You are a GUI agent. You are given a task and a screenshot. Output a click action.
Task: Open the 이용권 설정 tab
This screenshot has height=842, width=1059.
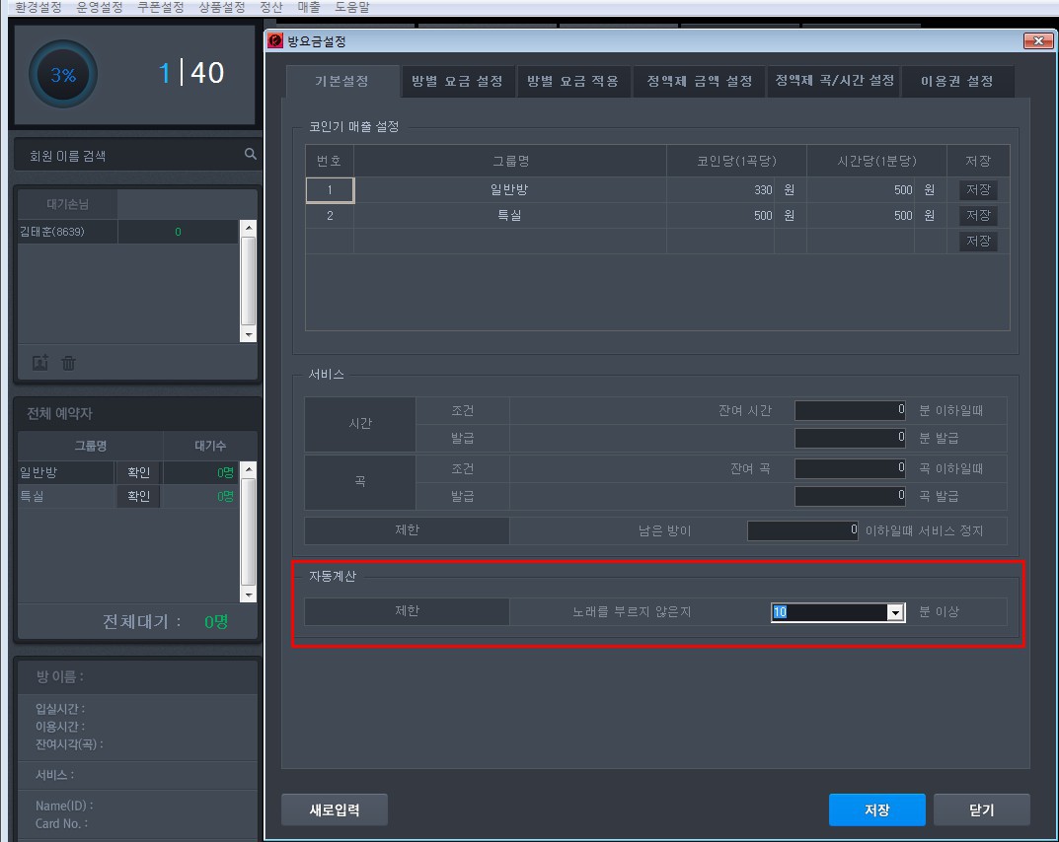[x=956, y=82]
